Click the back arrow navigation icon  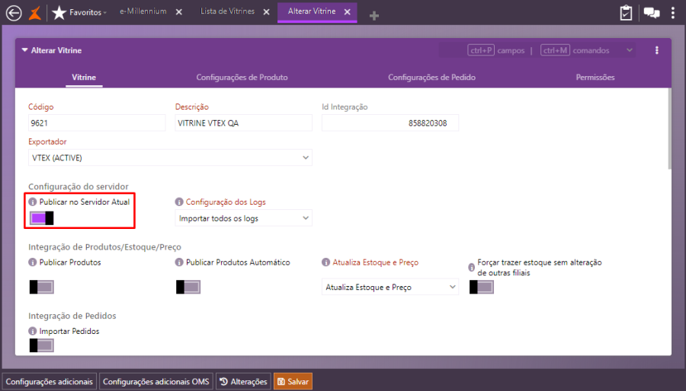click(x=14, y=13)
